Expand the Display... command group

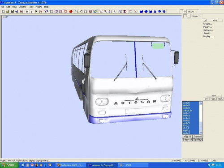[x=208, y=36]
